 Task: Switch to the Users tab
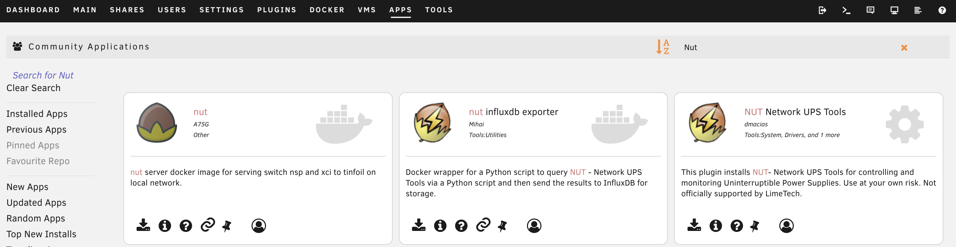(172, 10)
